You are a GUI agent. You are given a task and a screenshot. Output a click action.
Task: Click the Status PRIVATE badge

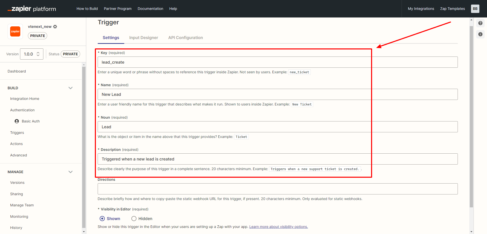pos(70,54)
